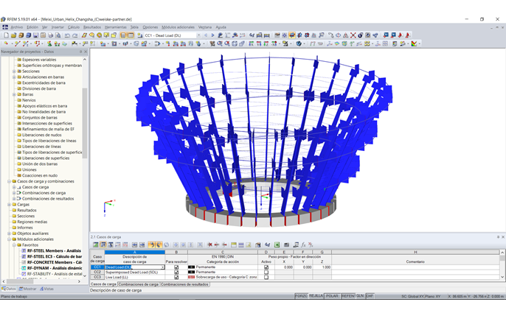Toggle Para resolver checkbox for CC3
This screenshot has width=506, height=316.
pos(176,277)
